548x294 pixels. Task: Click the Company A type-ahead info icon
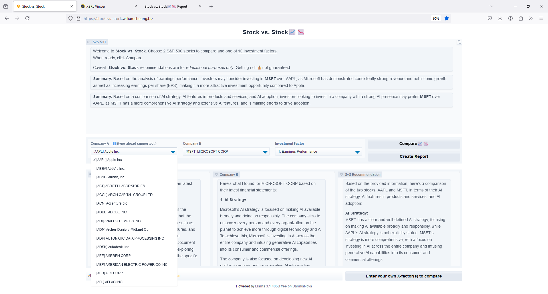click(x=114, y=144)
